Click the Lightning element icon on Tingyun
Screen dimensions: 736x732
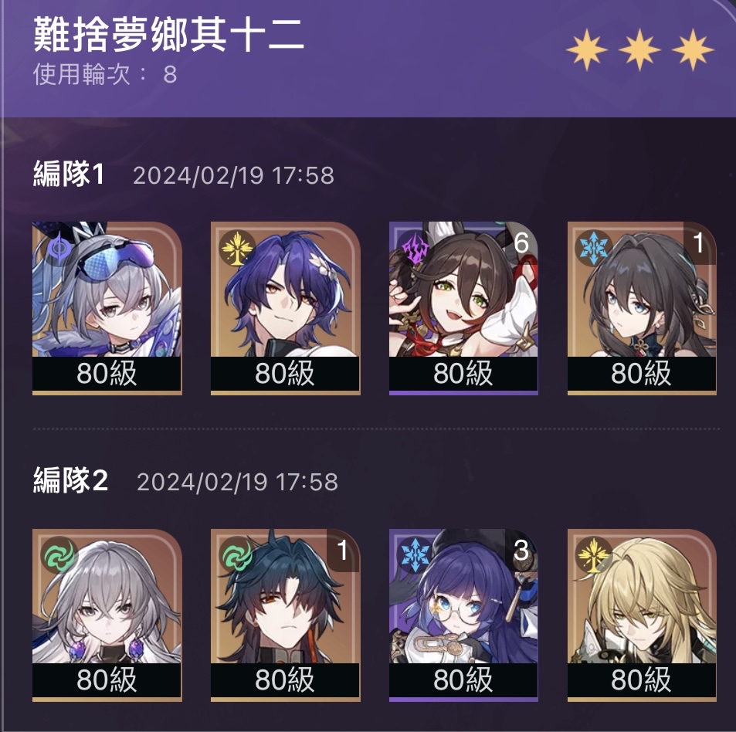(415, 248)
